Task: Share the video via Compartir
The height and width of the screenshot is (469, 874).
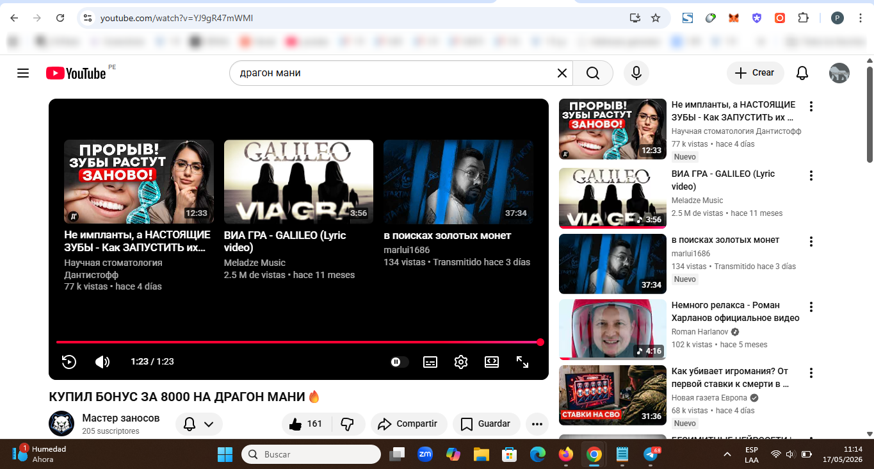Action: [x=408, y=424]
